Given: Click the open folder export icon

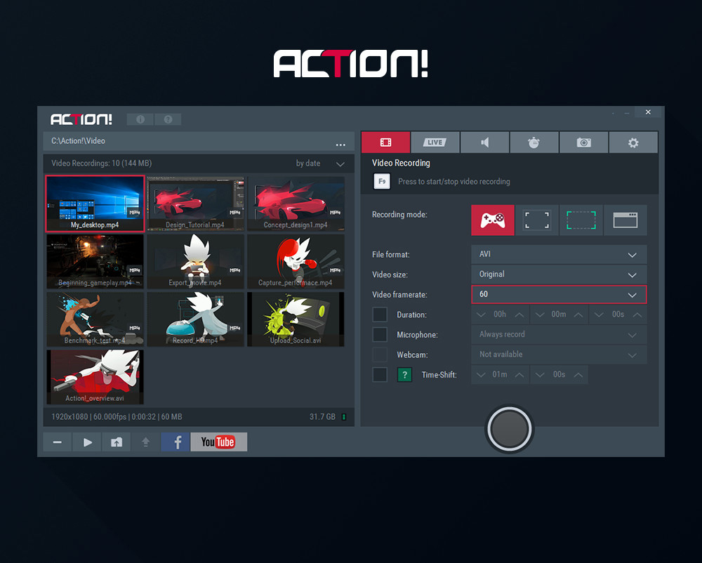Looking at the screenshot, I should coord(117,442).
